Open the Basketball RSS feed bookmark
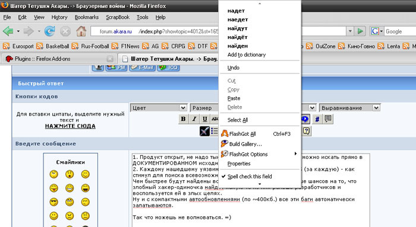 point(52,46)
